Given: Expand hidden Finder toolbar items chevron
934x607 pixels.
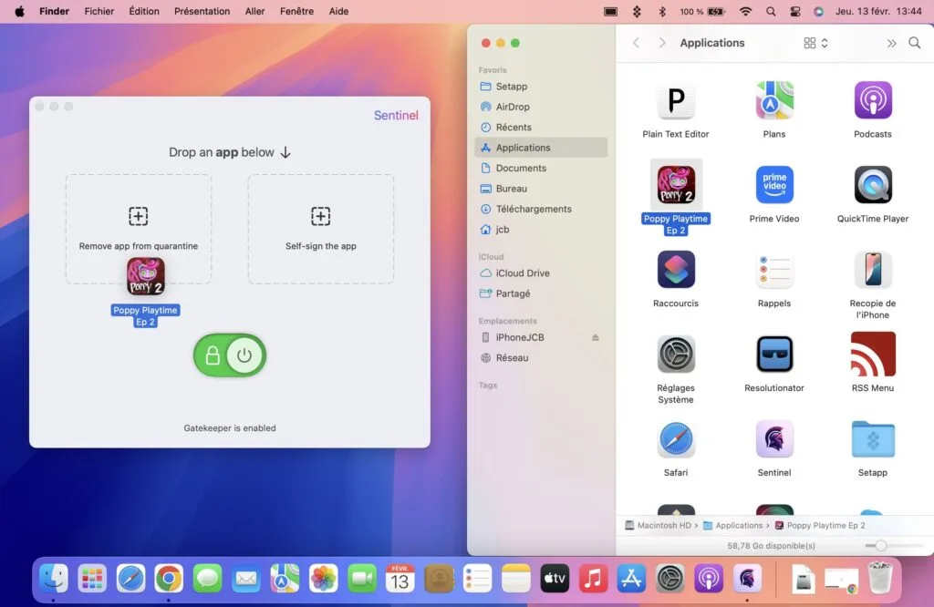Looking at the screenshot, I should point(891,43).
